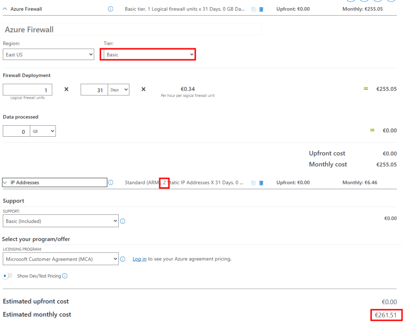Open info icon next to IP Addresses
404x323 pixels.
click(x=110, y=183)
